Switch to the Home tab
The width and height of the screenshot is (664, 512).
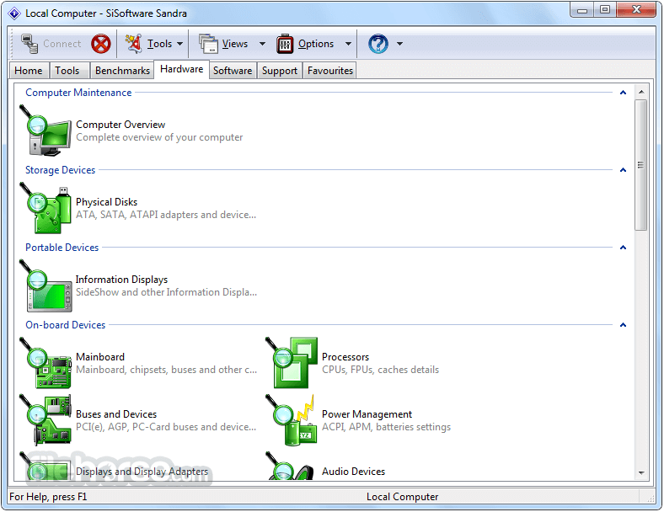coord(29,71)
